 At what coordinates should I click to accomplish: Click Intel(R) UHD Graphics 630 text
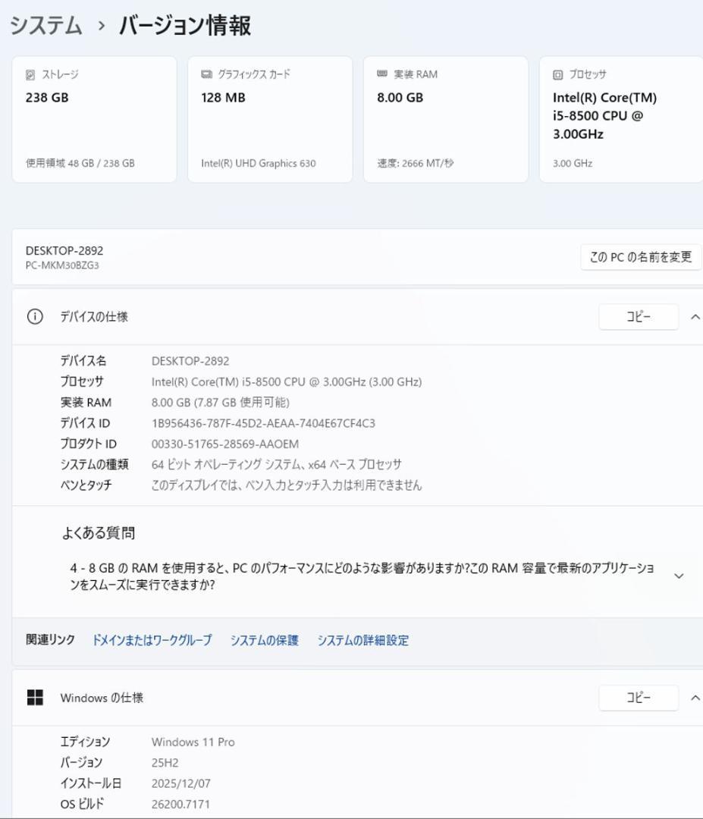point(259,163)
